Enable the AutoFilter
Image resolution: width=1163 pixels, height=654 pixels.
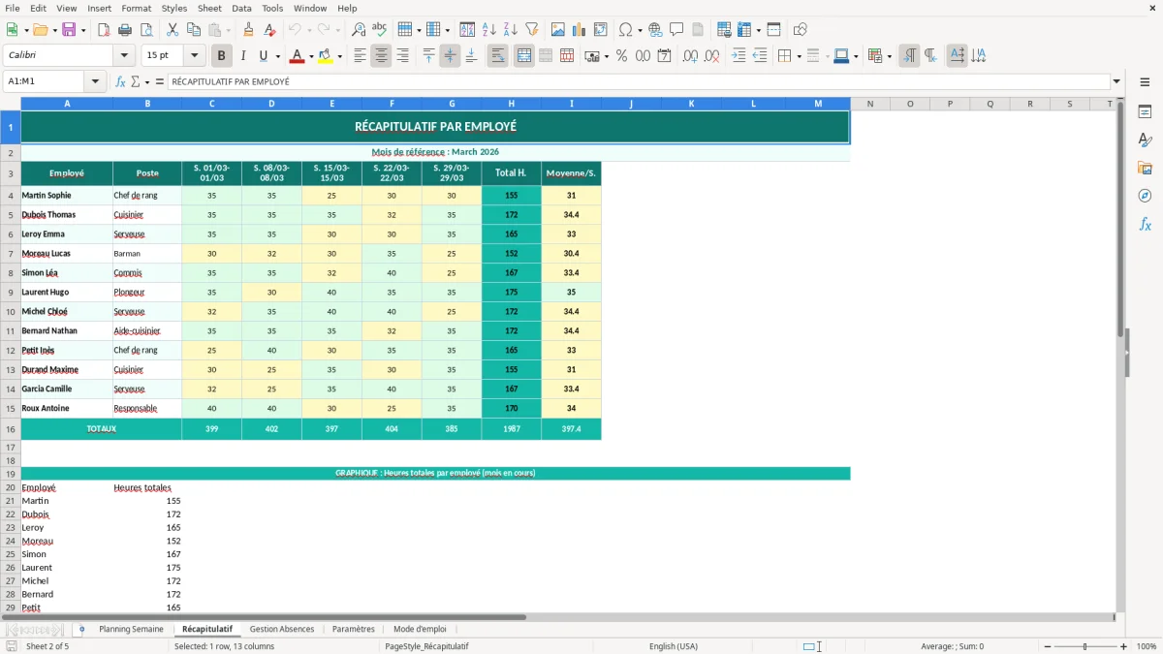pyautogui.click(x=532, y=30)
